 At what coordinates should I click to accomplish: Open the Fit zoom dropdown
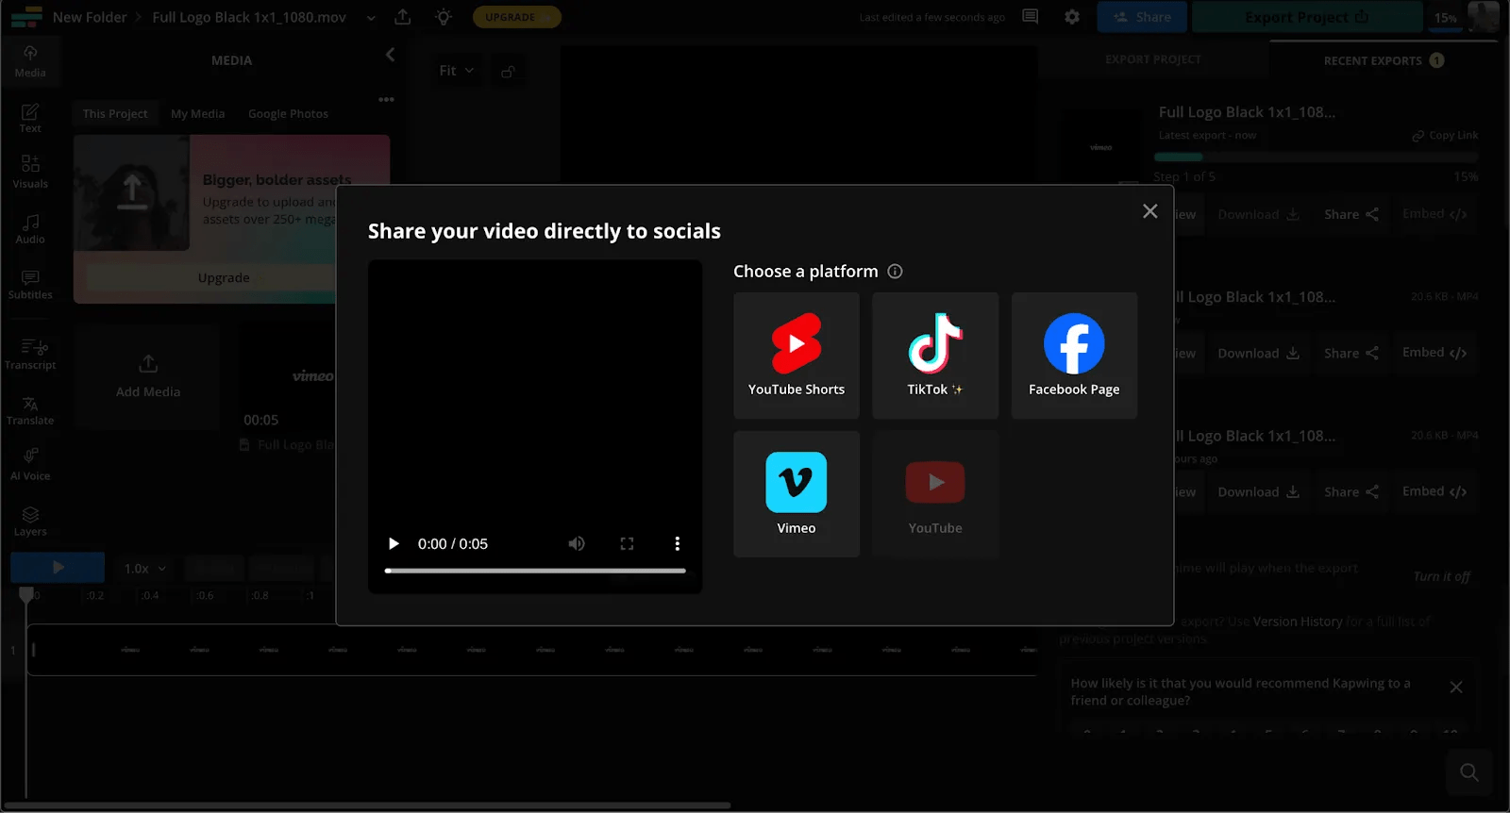pos(457,71)
